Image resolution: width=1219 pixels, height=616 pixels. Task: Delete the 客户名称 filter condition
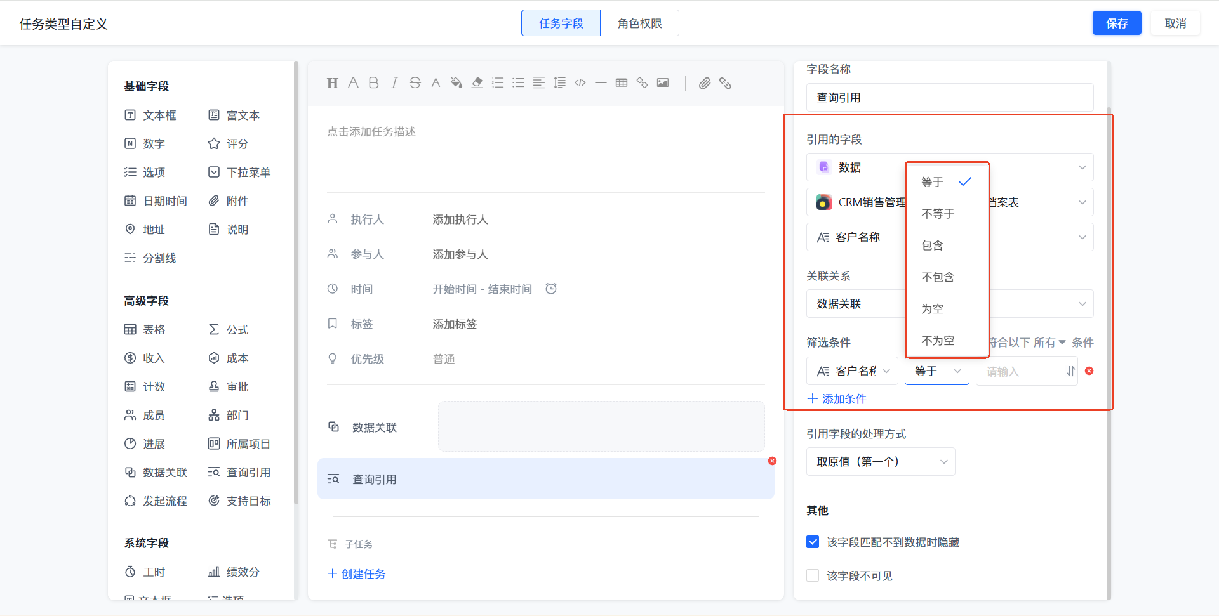[1089, 371]
